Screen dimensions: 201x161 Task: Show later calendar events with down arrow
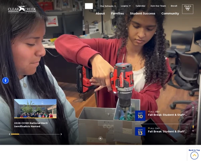pos(193,131)
